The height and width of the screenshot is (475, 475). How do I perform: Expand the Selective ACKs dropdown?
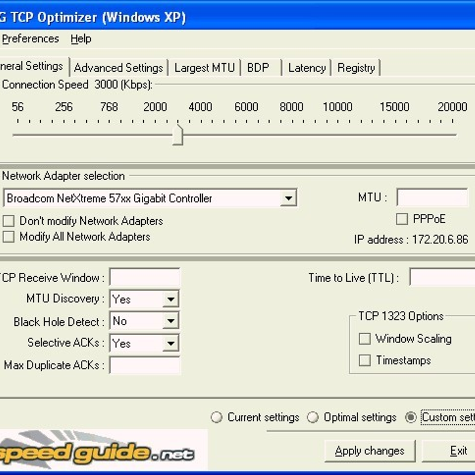[171, 343]
